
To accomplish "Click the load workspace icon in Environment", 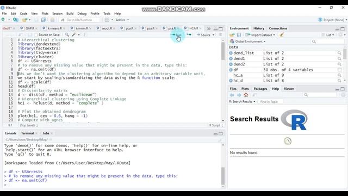I will (232, 35).
